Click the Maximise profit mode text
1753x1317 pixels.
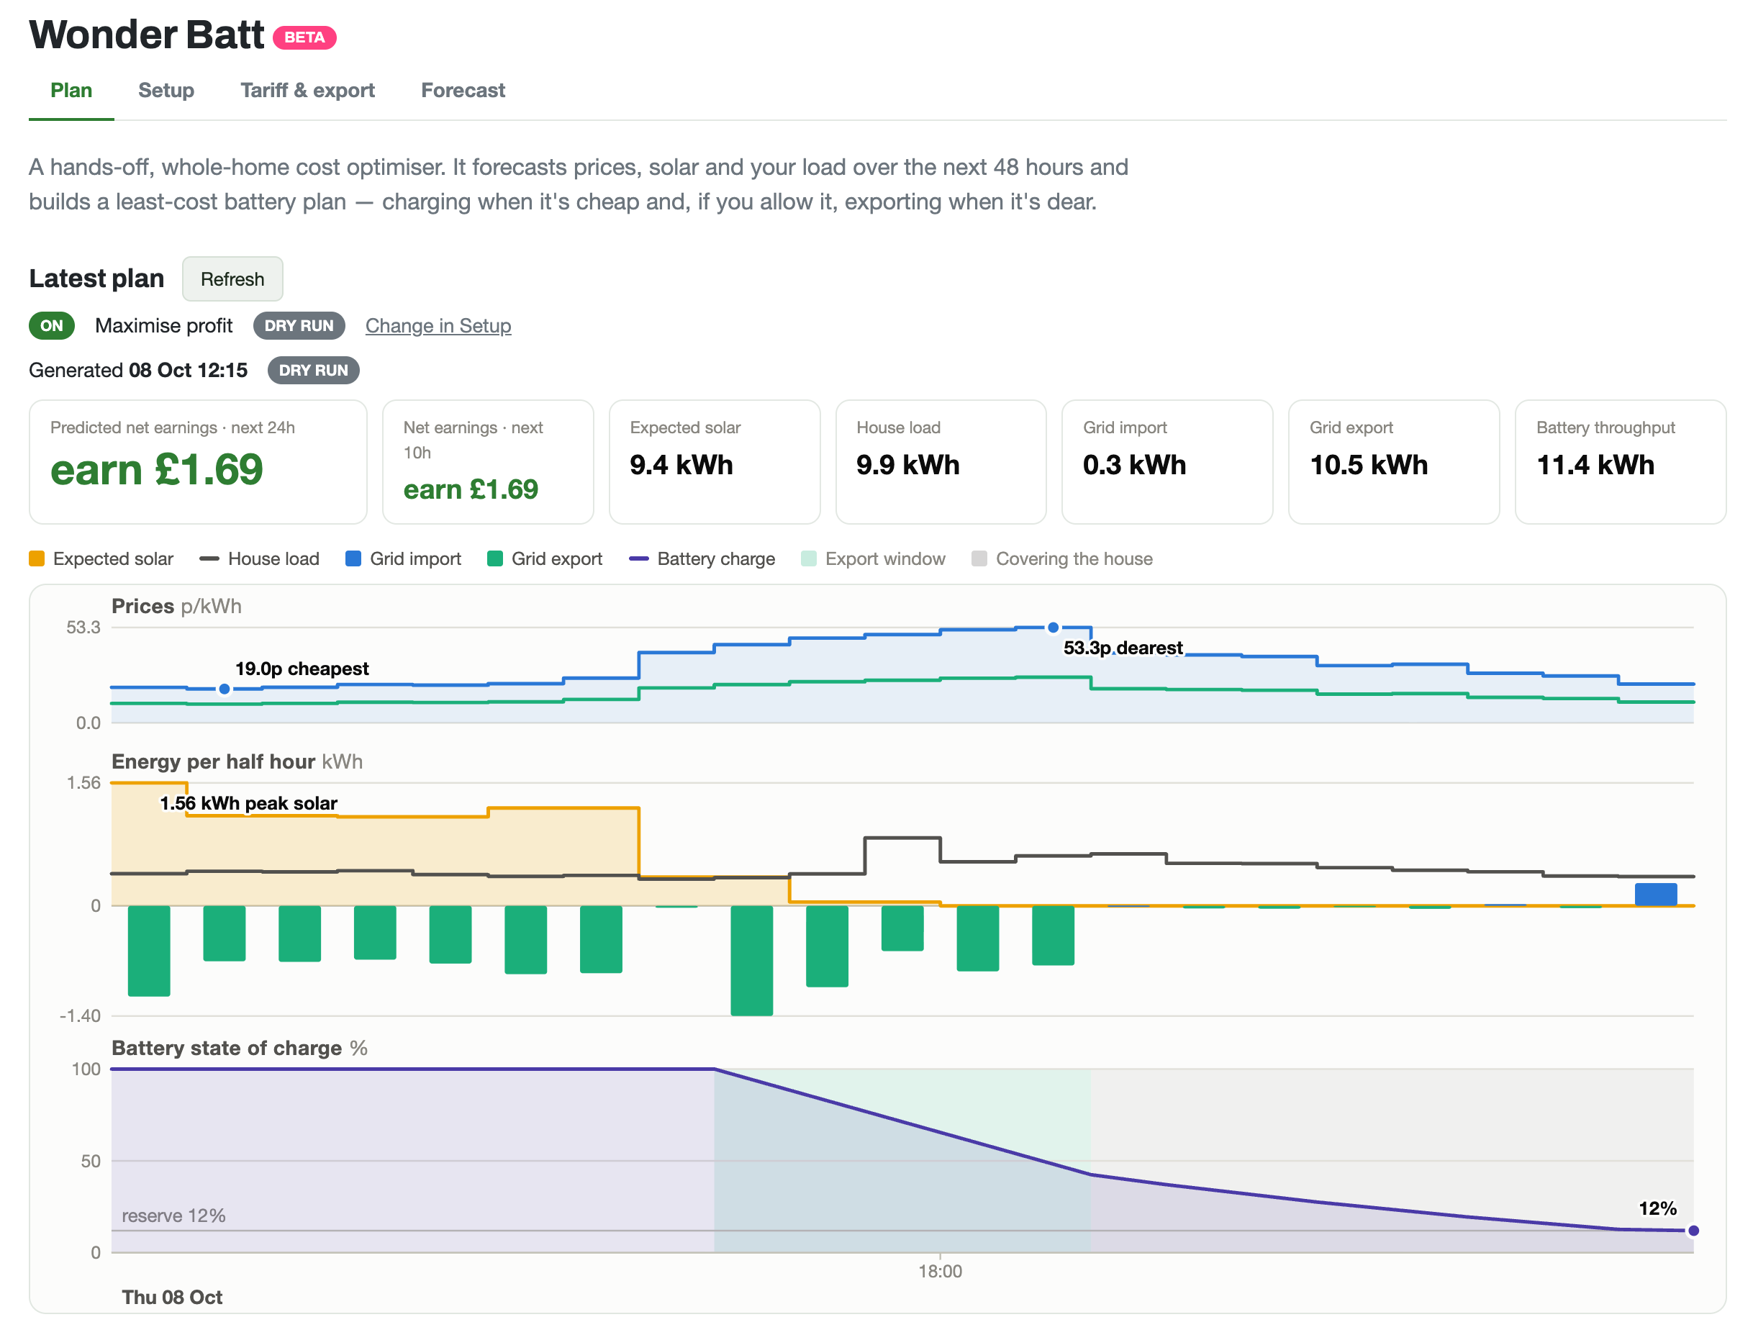tap(164, 326)
